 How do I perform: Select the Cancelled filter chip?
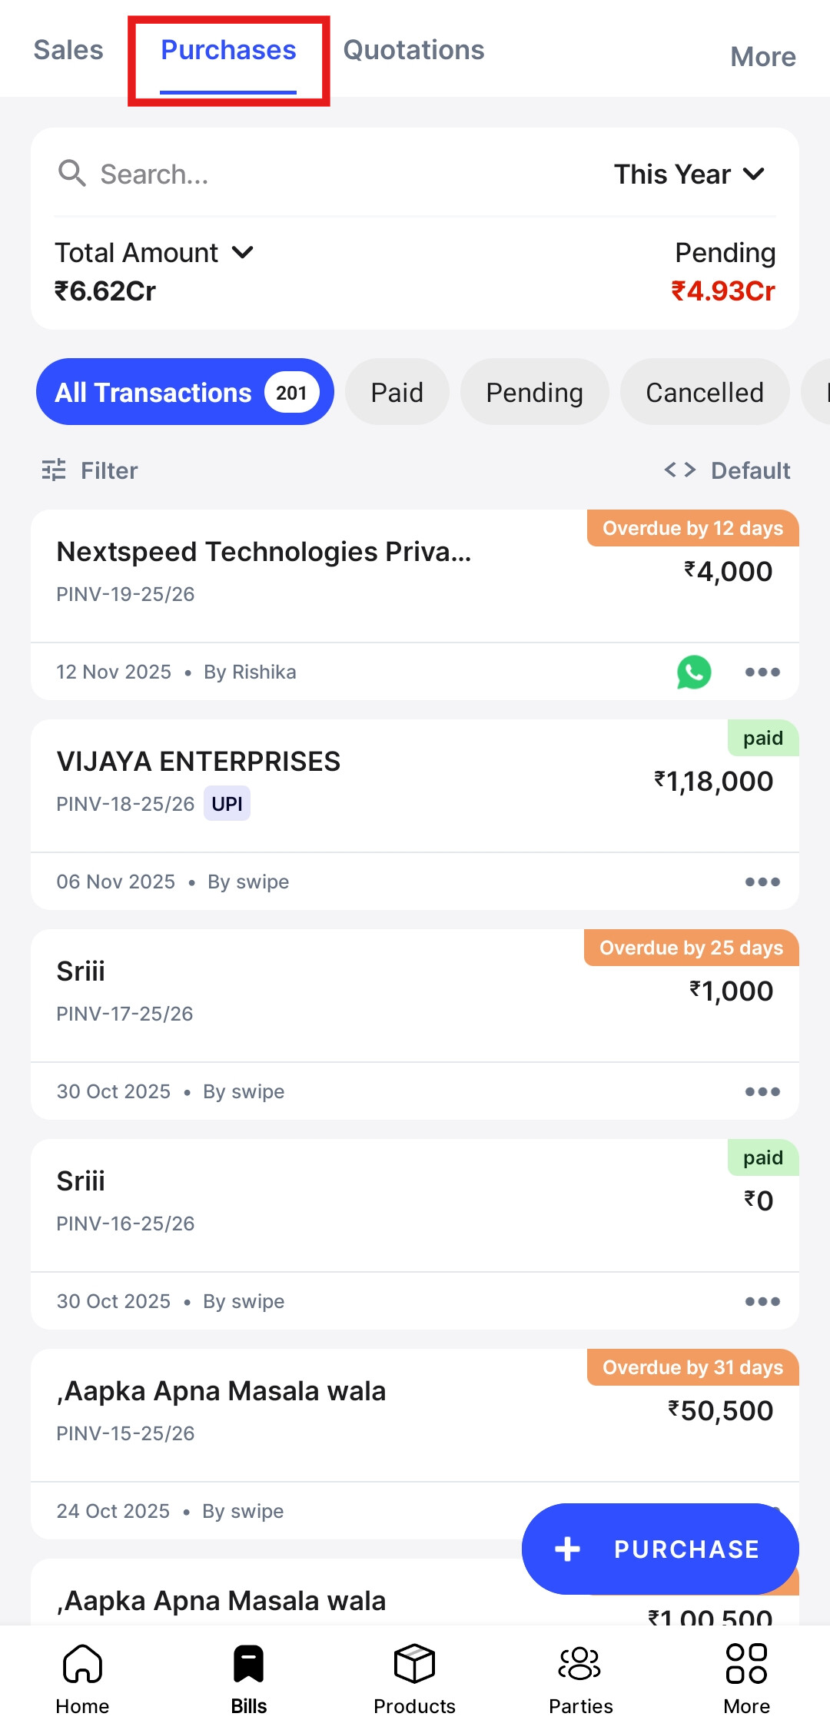(x=704, y=393)
